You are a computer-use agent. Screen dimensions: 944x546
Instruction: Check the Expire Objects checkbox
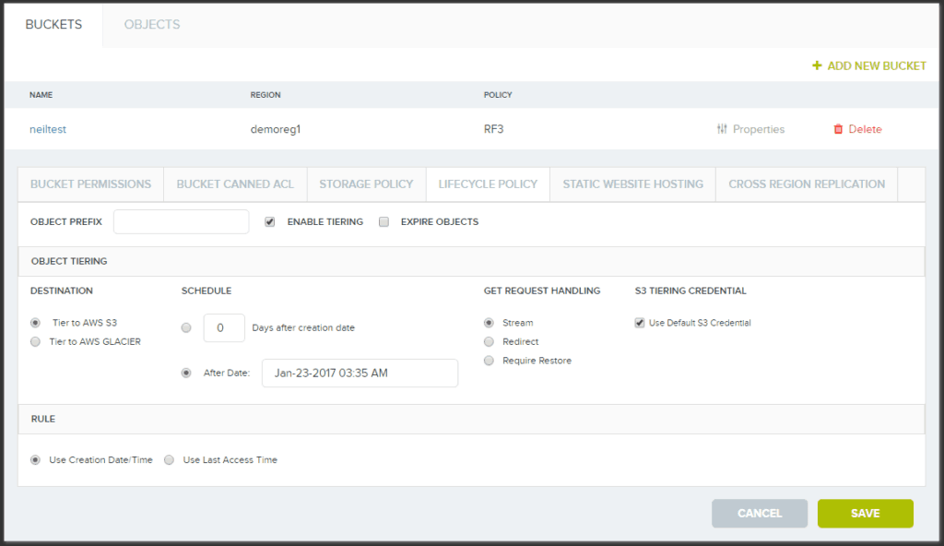[x=384, y=221]
